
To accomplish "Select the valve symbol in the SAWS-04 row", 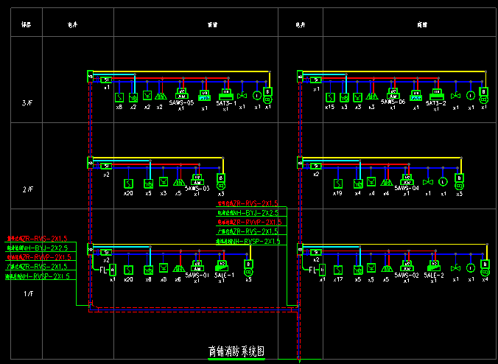I will coord(428,182).
